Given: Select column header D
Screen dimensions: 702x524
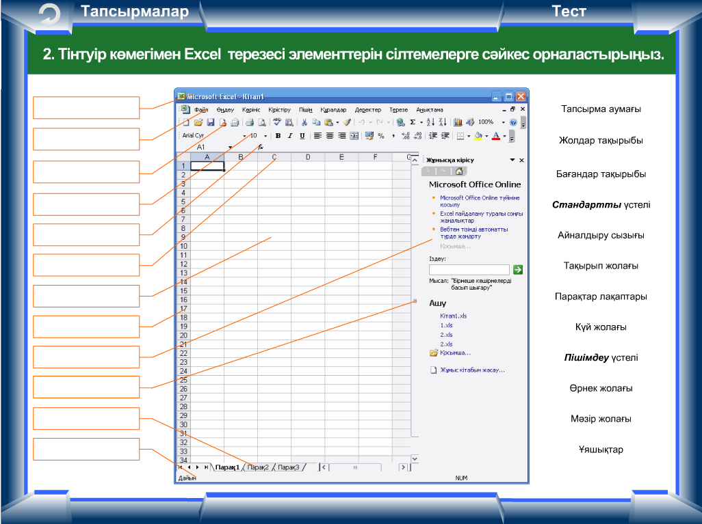Looking at the screenshot, I should 308,157.
